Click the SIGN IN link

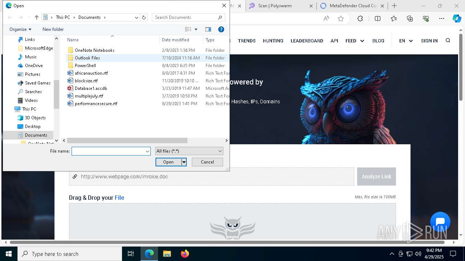429,41
